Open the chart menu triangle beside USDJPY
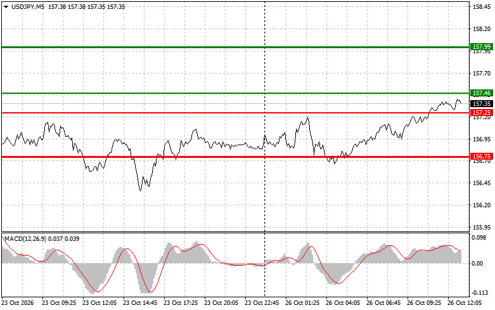Viewport: 495px width, 310px height. pyautogui.click(x=6, y=7)
